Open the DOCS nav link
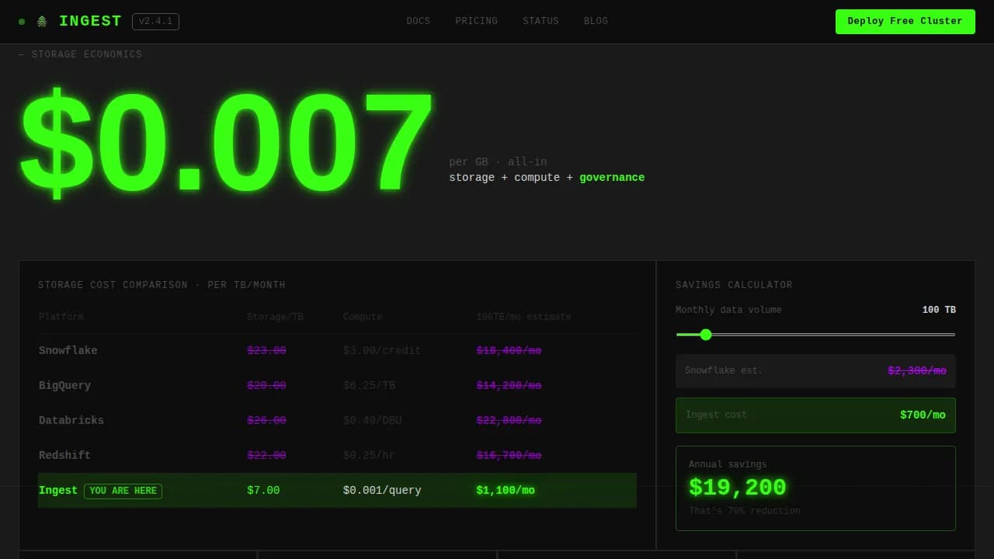Screen dimensions: 994x559 point(419,22)
